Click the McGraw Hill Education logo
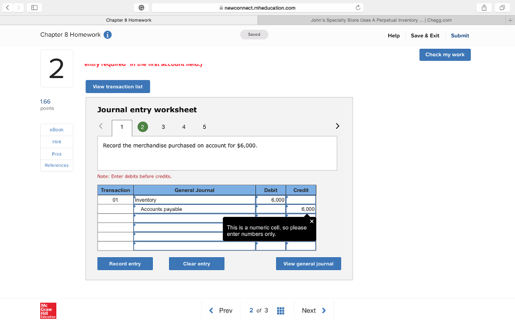Image resolution: width=515 pixels, height=322 pixels. coord(48,311)
